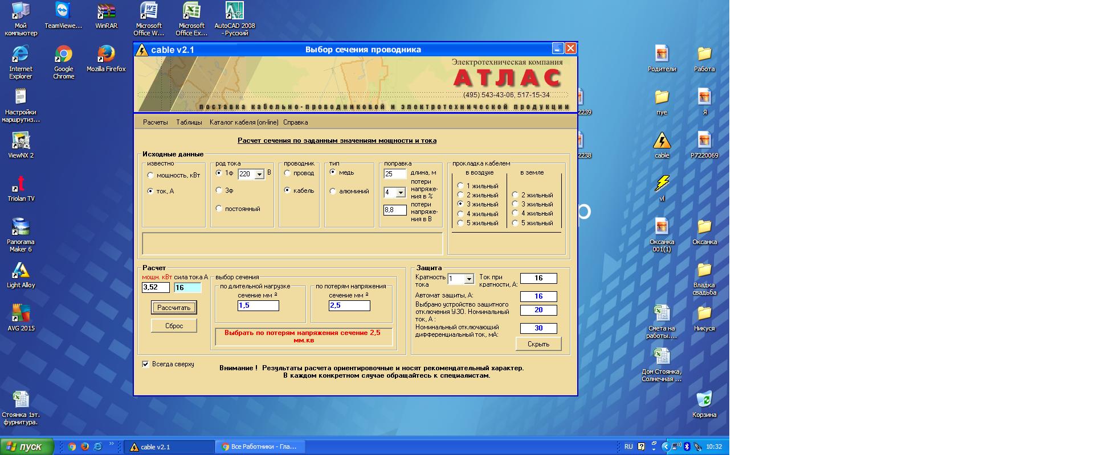Open the Кратность тока dropdown
The image size is (1094, 455).
point(469,279)
